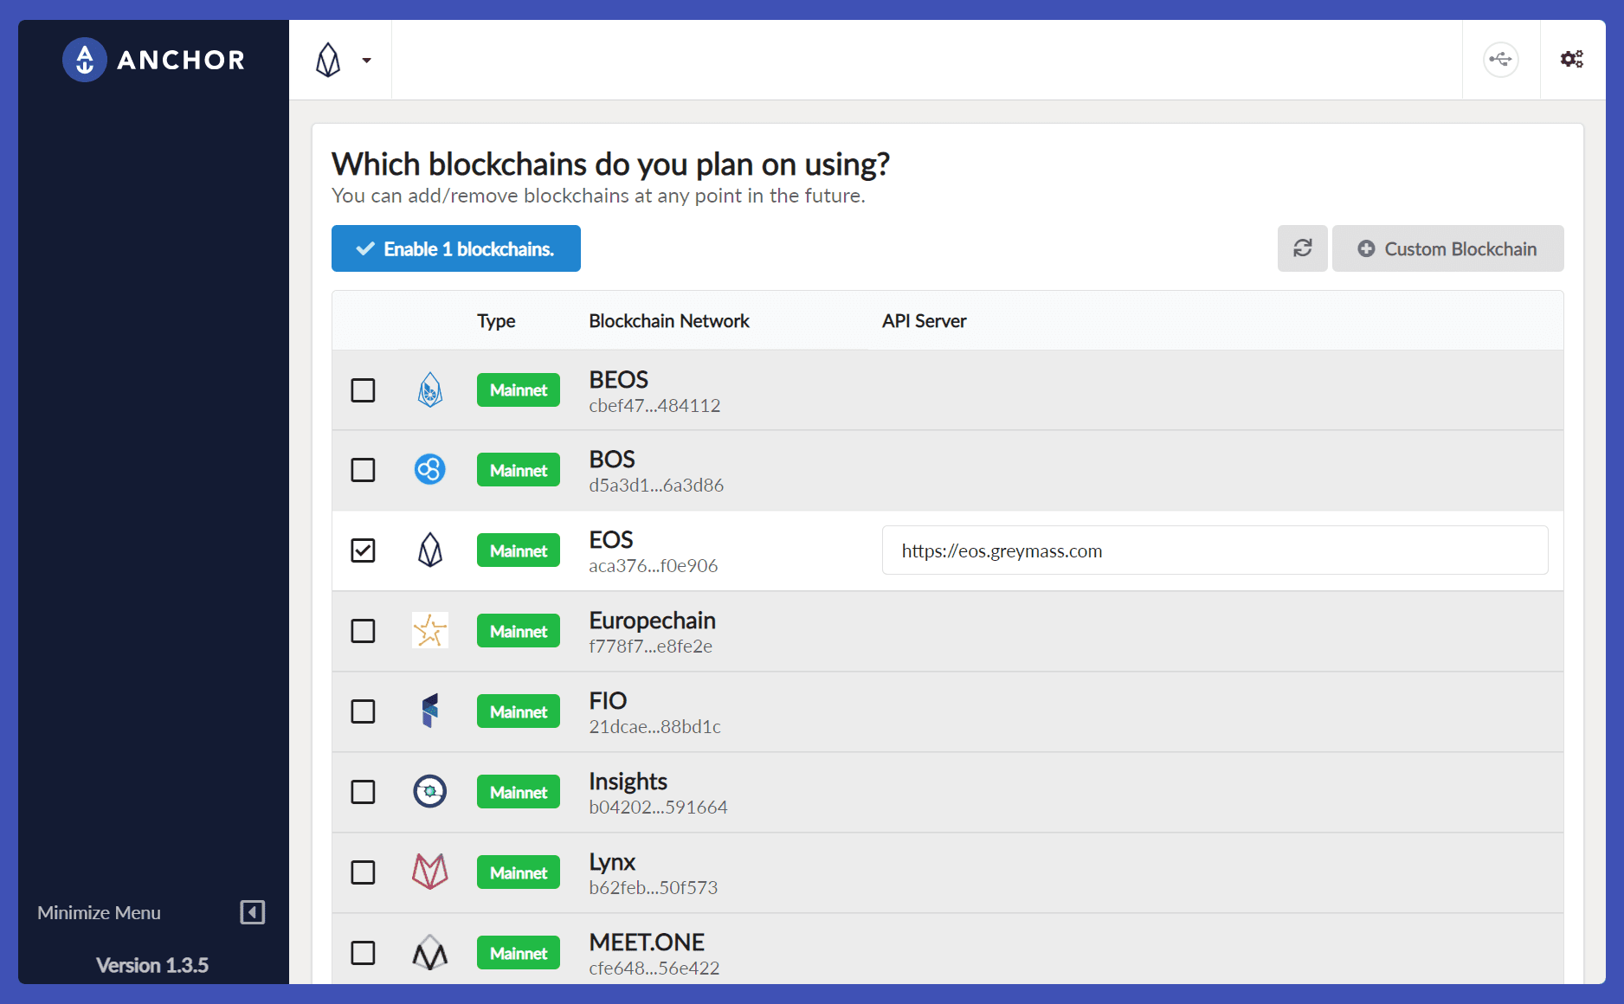Image resolution: width=1624 pixels, height=1004 pixels.
Task: Click Enable 1 blockchains button
Action: [x=455, y=248]
